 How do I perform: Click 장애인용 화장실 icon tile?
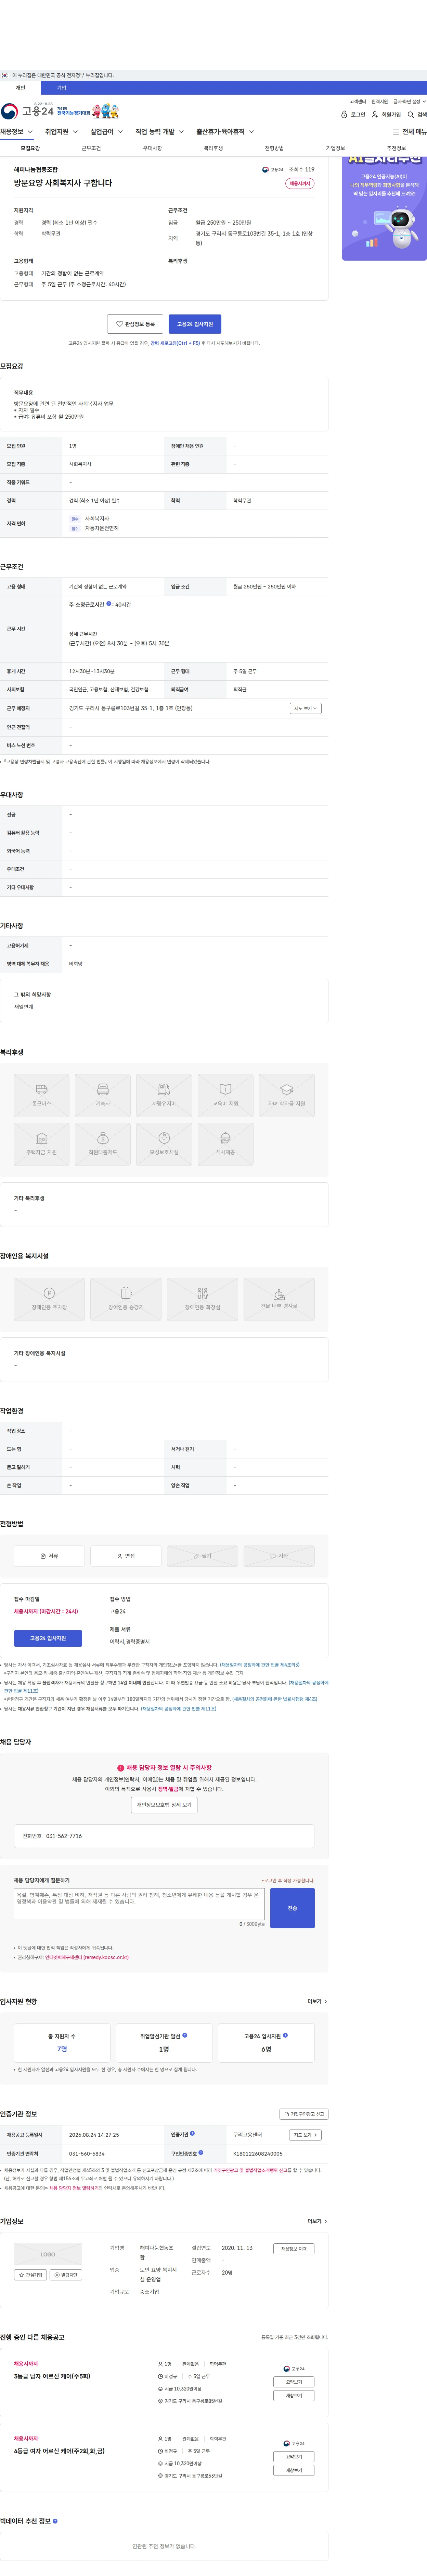pos(203,1299)
